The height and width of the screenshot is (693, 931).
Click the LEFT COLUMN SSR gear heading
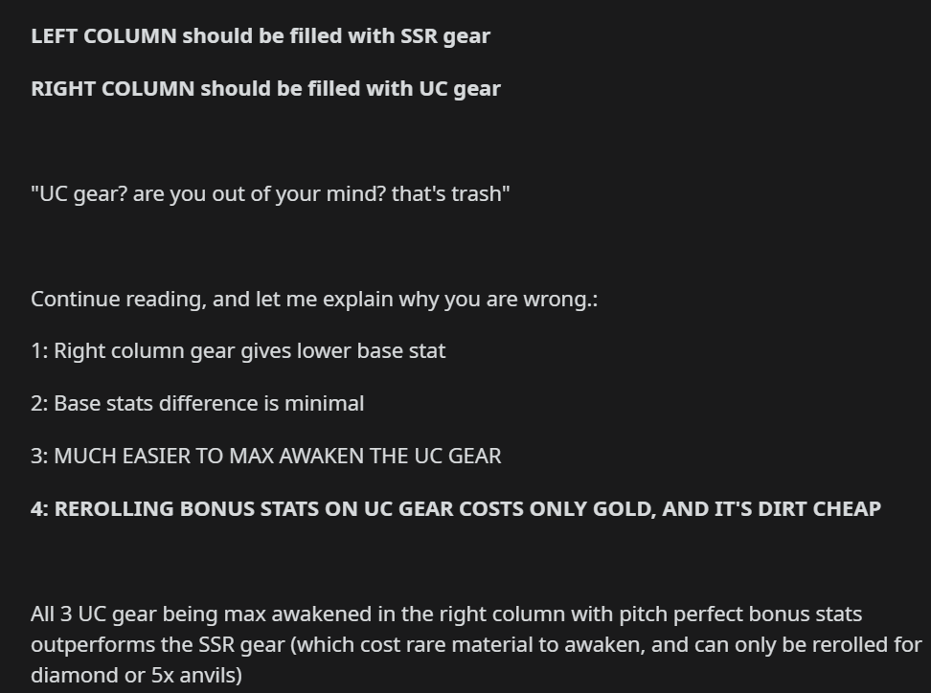point(261,36)
